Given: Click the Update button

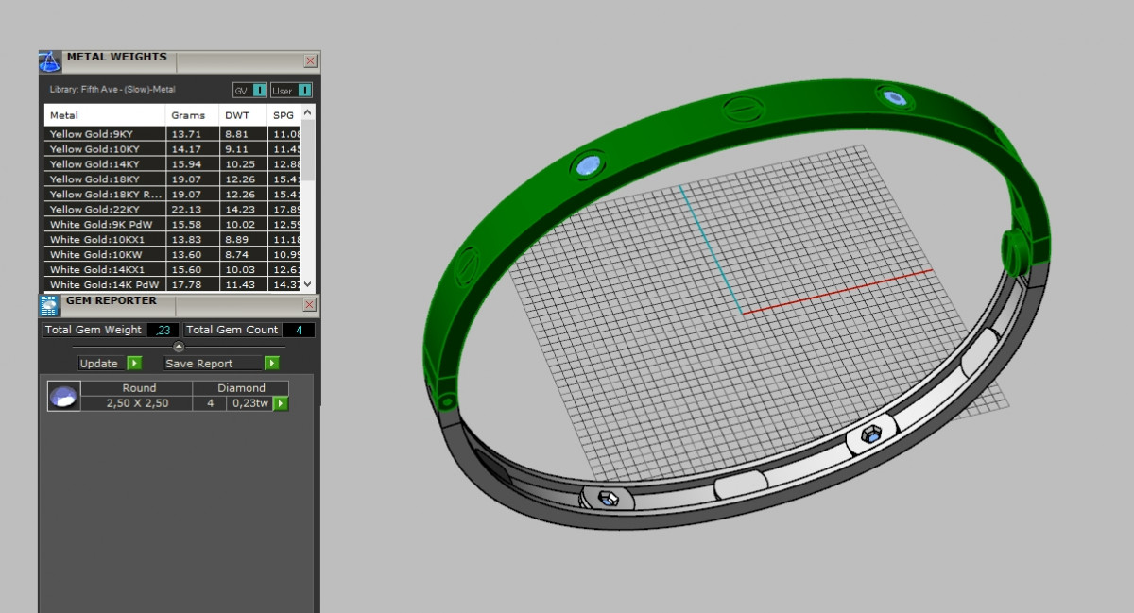Looking at the screenshot, I should pos(109,364).
